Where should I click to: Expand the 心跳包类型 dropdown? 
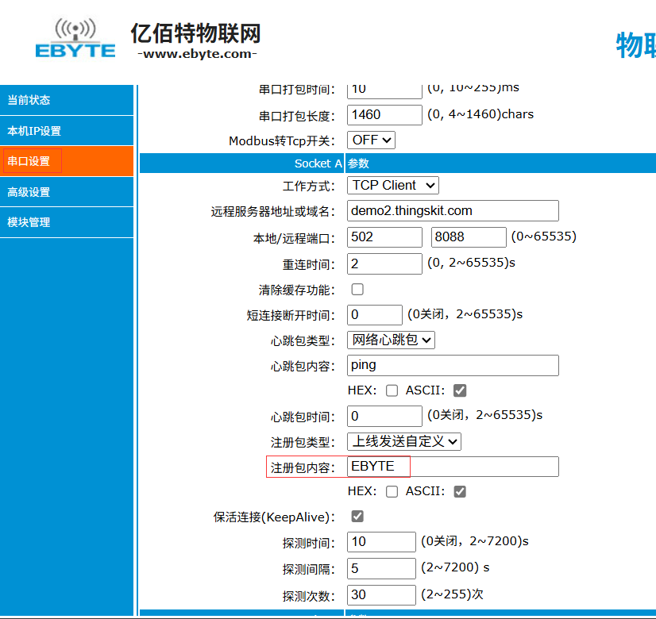point(392,340)
